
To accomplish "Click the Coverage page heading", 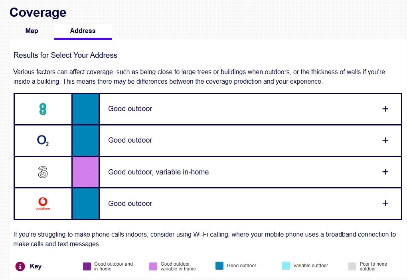I will [x=38, y=12].
